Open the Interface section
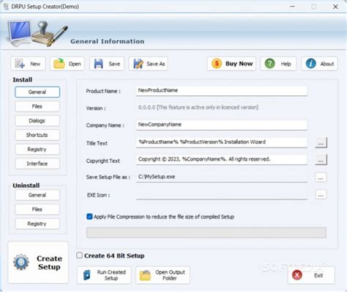 [x=37, y=164]
